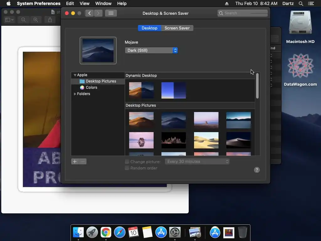
Task: Open the System Preferences menu
Action: coord(39,3)
